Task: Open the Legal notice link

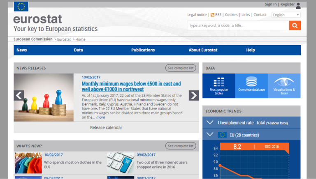Action: [197, 15]
